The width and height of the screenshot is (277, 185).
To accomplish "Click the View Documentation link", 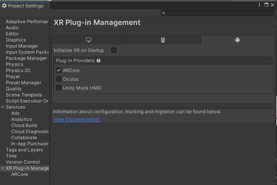I will coord(76,119).
